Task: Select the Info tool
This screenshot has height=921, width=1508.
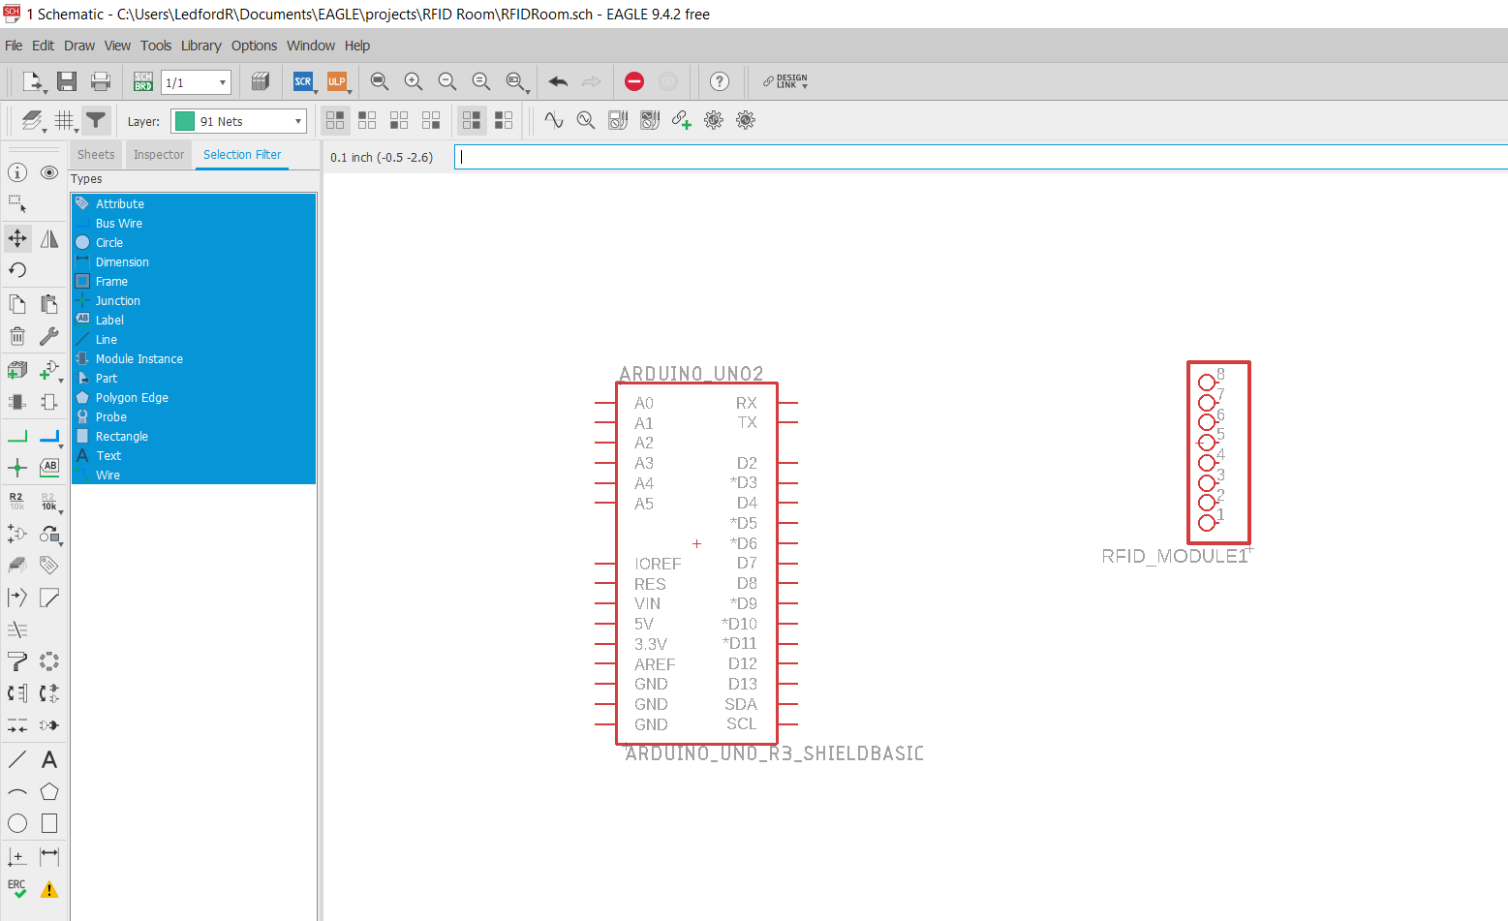Action: tap(17, 172)
